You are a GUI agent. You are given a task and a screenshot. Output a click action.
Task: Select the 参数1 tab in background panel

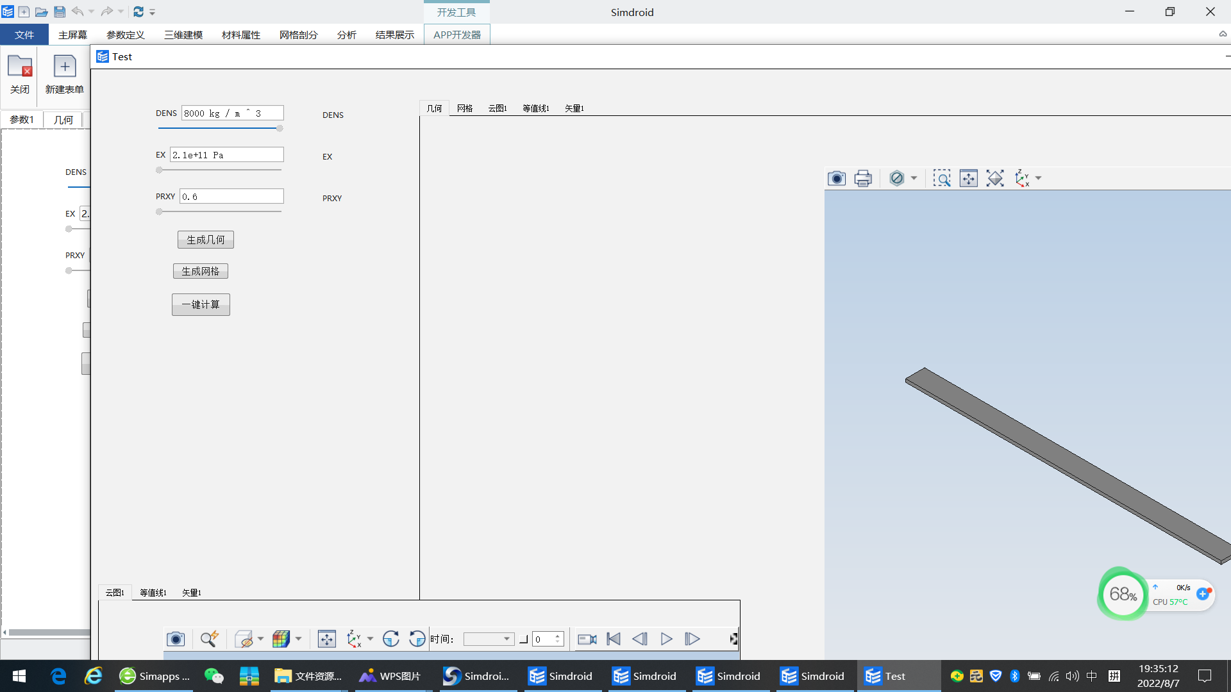coord(21,120)
